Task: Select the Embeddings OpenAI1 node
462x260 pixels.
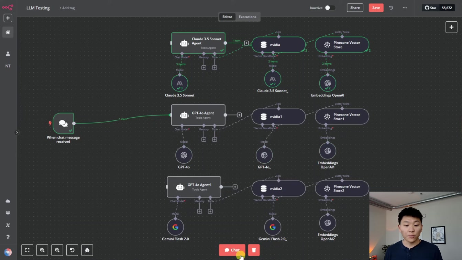Action: (328, 151)
